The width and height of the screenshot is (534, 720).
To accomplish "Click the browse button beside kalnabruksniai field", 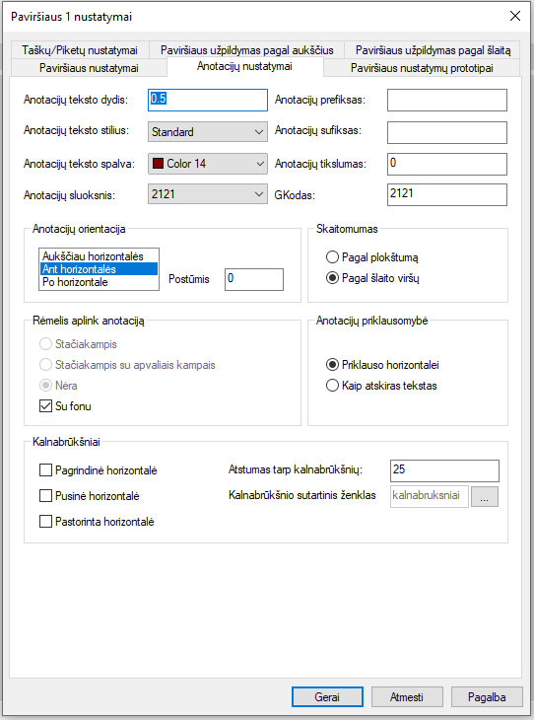I will point(485,496).
